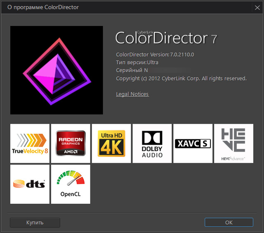Confirm the dialog with OK
Screen dimensions: 264x233
coord(229,222)
